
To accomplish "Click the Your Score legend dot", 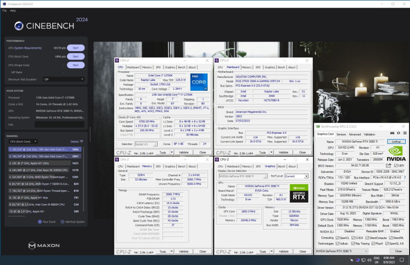I will [x=40, y=221].
